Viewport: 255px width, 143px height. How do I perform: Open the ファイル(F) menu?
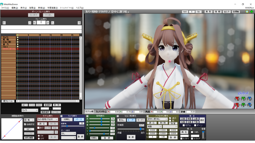point(5,8)
